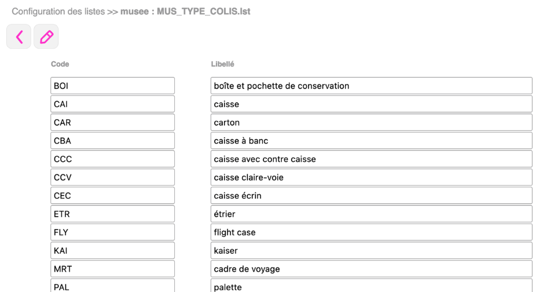This screenshot has width=550, height=292.
Task: Focus the 'flight case' label input
Action: pos(371,232)
